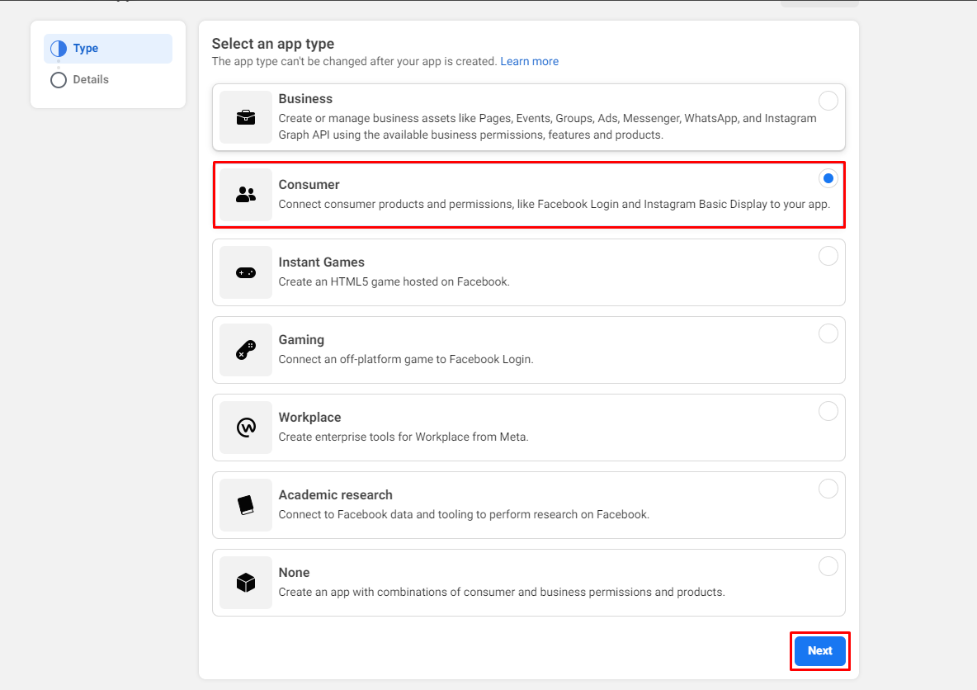The height and width of the screenshot is (690, 977).
Task: Click the Academic research title text
Action: (335, 495)
